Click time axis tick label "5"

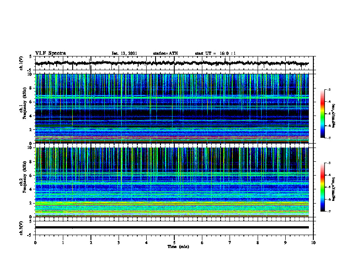coord(174,243)
